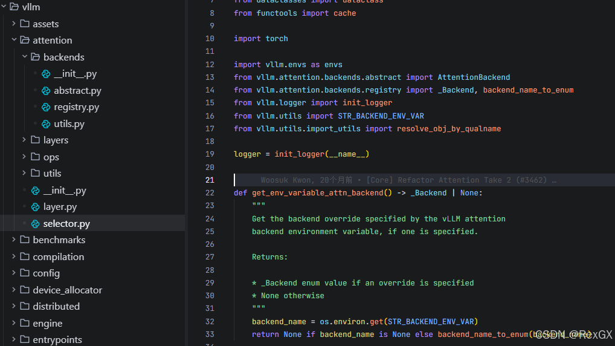The image size is (615, 346).
Task: Click the config folder icon
Action: tap(25, 273)
